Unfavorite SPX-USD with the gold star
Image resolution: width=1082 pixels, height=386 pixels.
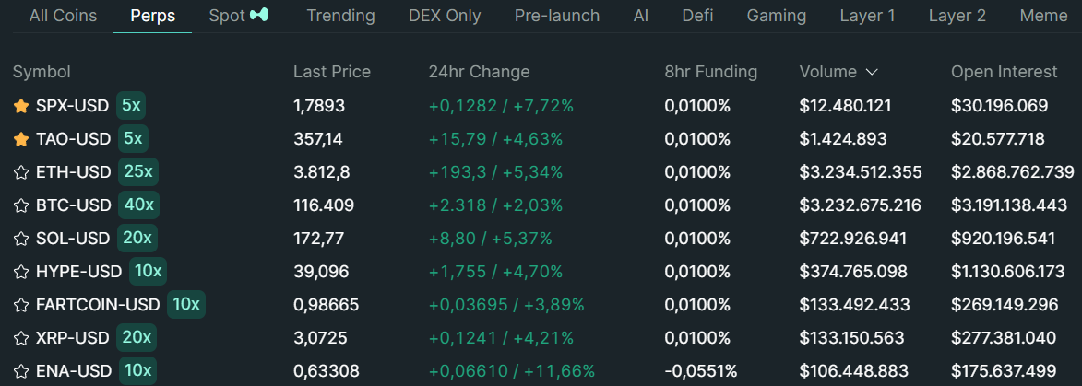coord(21,106)
